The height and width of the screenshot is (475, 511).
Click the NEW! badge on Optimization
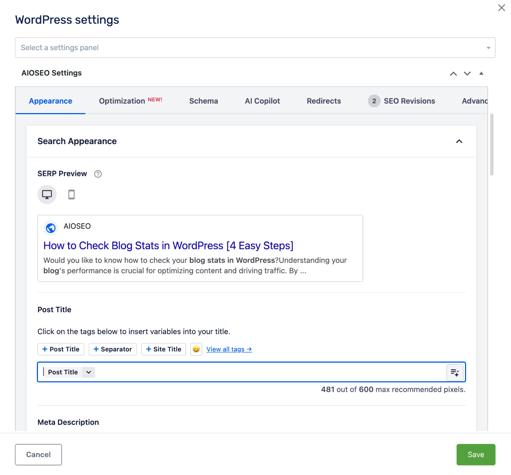point(155,100)
